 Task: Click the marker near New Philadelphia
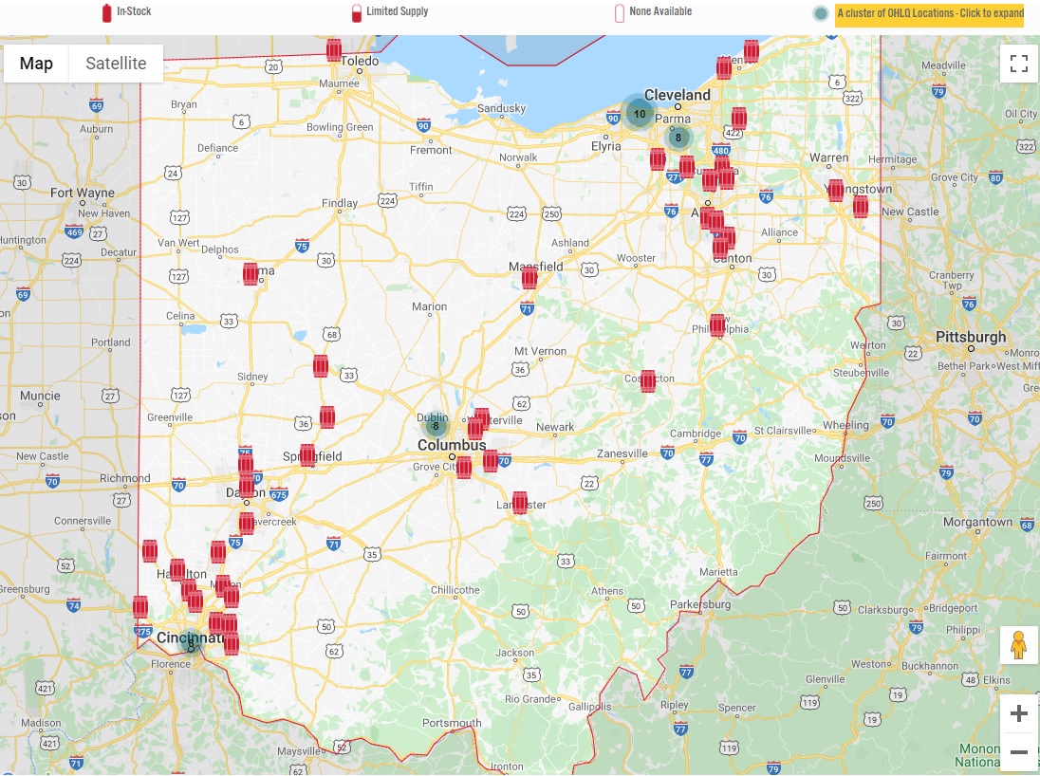click(717, 325)
